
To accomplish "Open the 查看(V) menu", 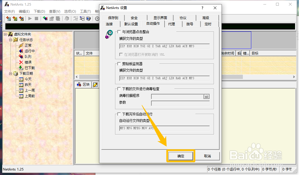I will 54,12.
